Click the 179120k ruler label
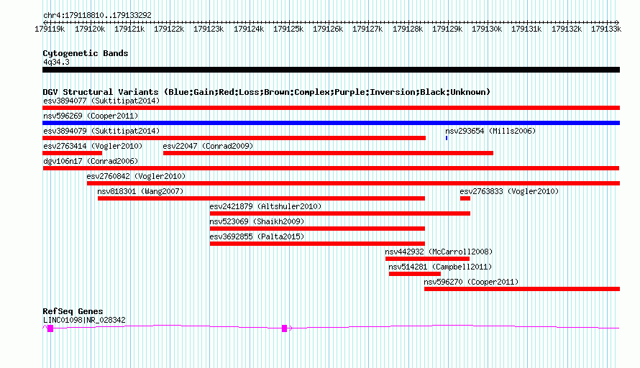The width and height of the screenshot is (640, 368). (x=90, y=29)
